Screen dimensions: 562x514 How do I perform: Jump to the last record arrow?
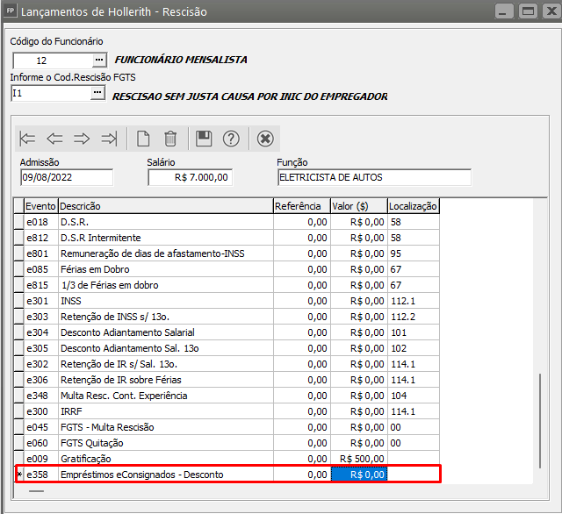(109, 139)
